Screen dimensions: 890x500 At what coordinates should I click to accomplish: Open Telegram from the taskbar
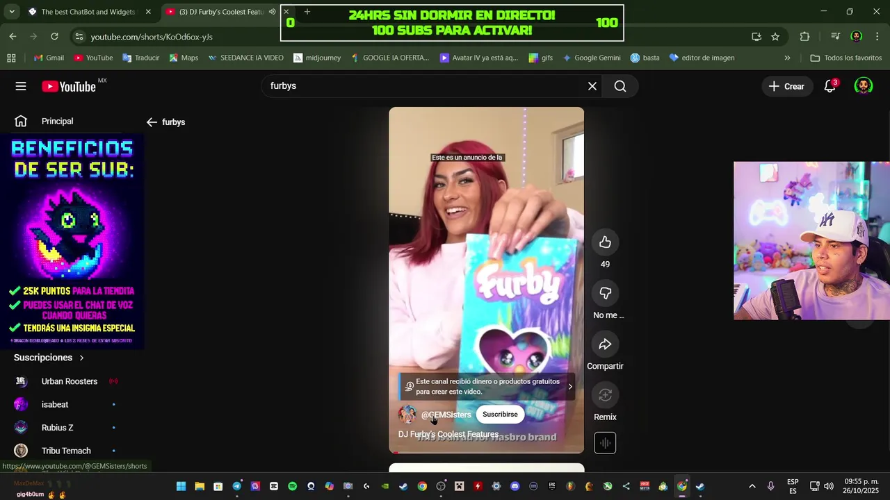[x=236, y=486]
